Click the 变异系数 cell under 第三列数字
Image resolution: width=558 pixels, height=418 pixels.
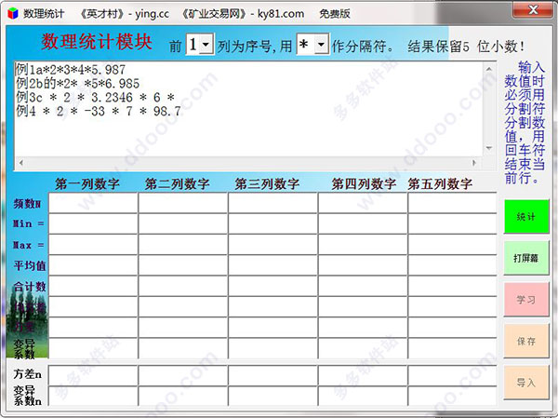coord(272,348)
